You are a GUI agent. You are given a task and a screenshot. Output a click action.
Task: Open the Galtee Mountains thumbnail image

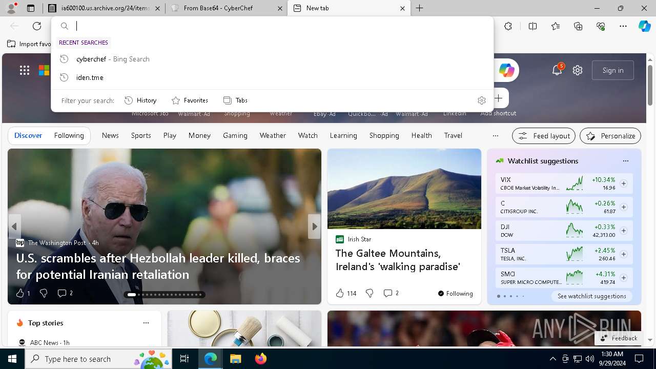pyautogui.click(x=404, y=189)
